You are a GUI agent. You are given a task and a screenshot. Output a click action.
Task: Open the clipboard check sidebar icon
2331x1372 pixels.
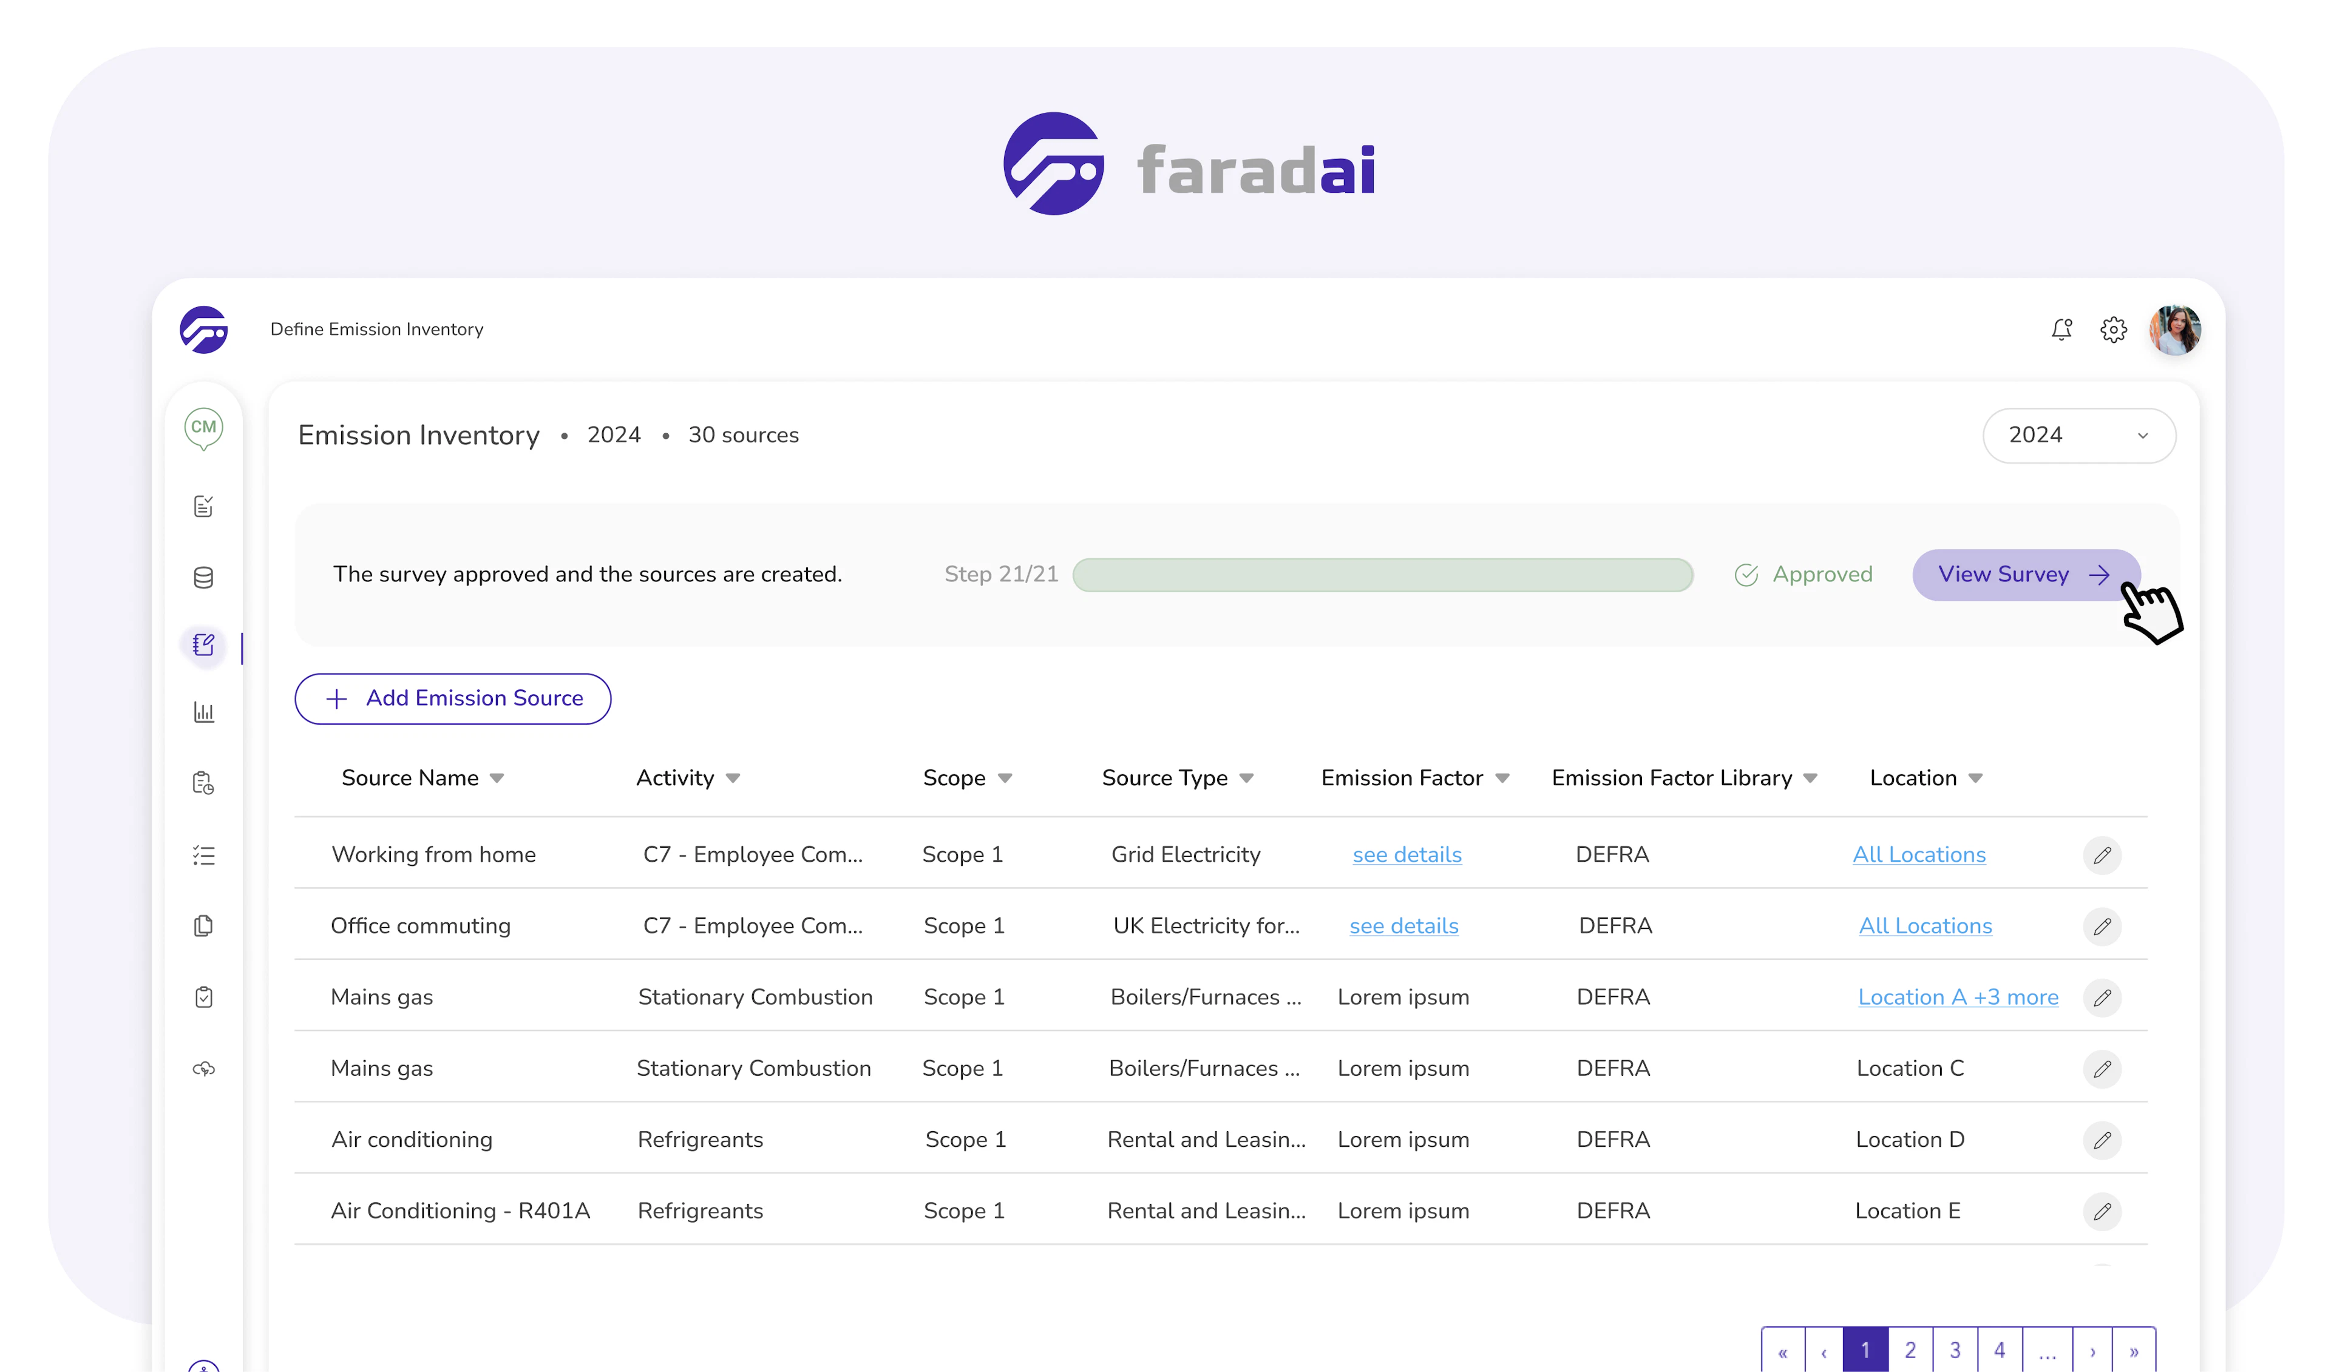click(203, 996)
